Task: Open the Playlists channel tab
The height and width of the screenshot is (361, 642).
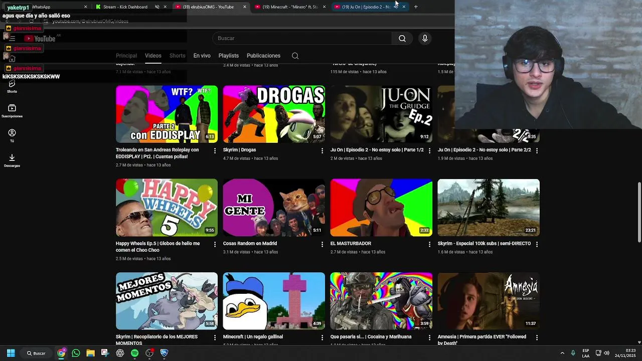Action: pos(228,56)
